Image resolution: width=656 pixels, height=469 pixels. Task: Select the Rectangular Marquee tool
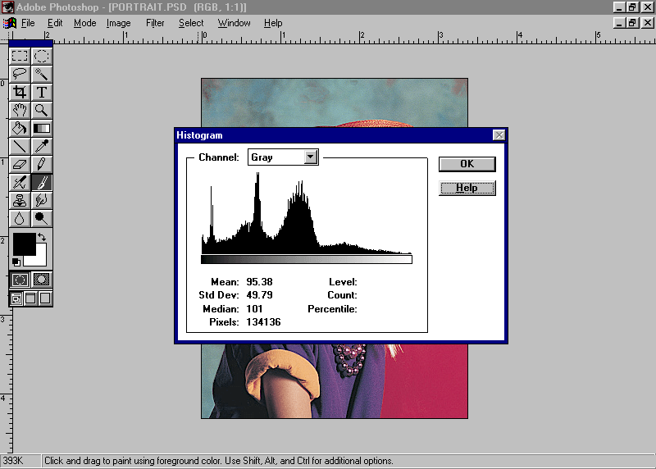pyautogui.click(x=20, y=56)
